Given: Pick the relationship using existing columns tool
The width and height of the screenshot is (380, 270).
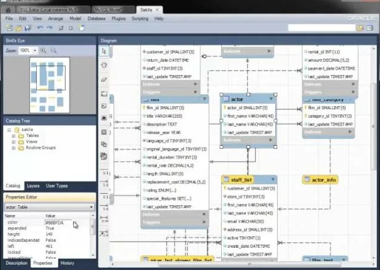Looking at the screenshot, I should click(105, 234).
